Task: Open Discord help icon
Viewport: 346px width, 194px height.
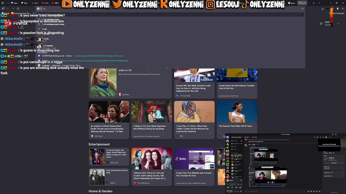Action: pyautogui.click(x=336, y=134)
